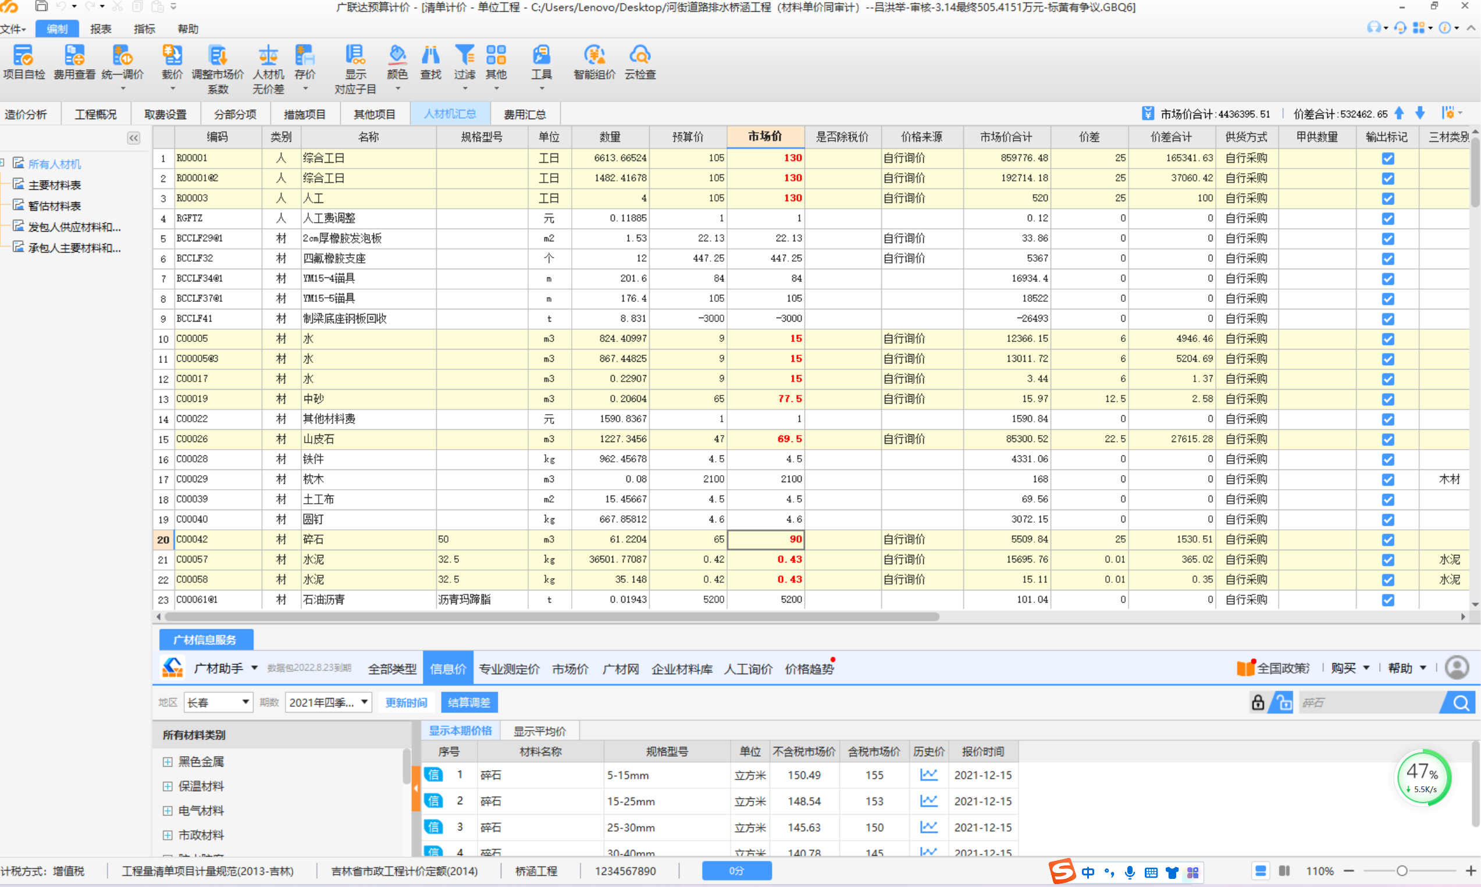This screenshot has width=1481, height=887.
Task: Toggle 输出标记 checkbox for R00001 综合工日
Action: point(1388,158)
